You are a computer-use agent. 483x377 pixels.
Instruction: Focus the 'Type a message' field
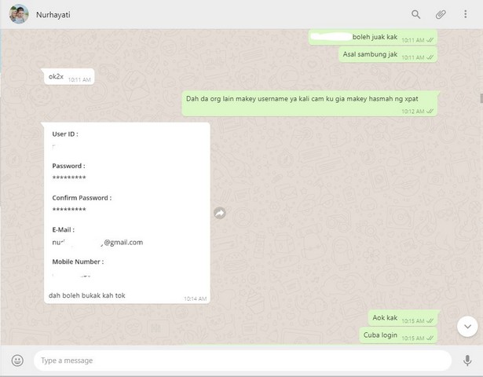click(x=243, y=361)
